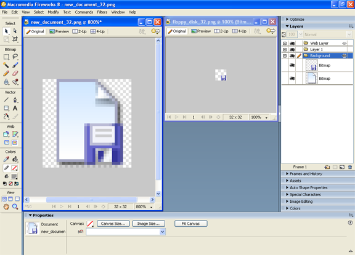The width and height of the screenshot is (355, 255).
Task: Select the Hand tool
Action: pyautogui.click(x=6, y=206)
